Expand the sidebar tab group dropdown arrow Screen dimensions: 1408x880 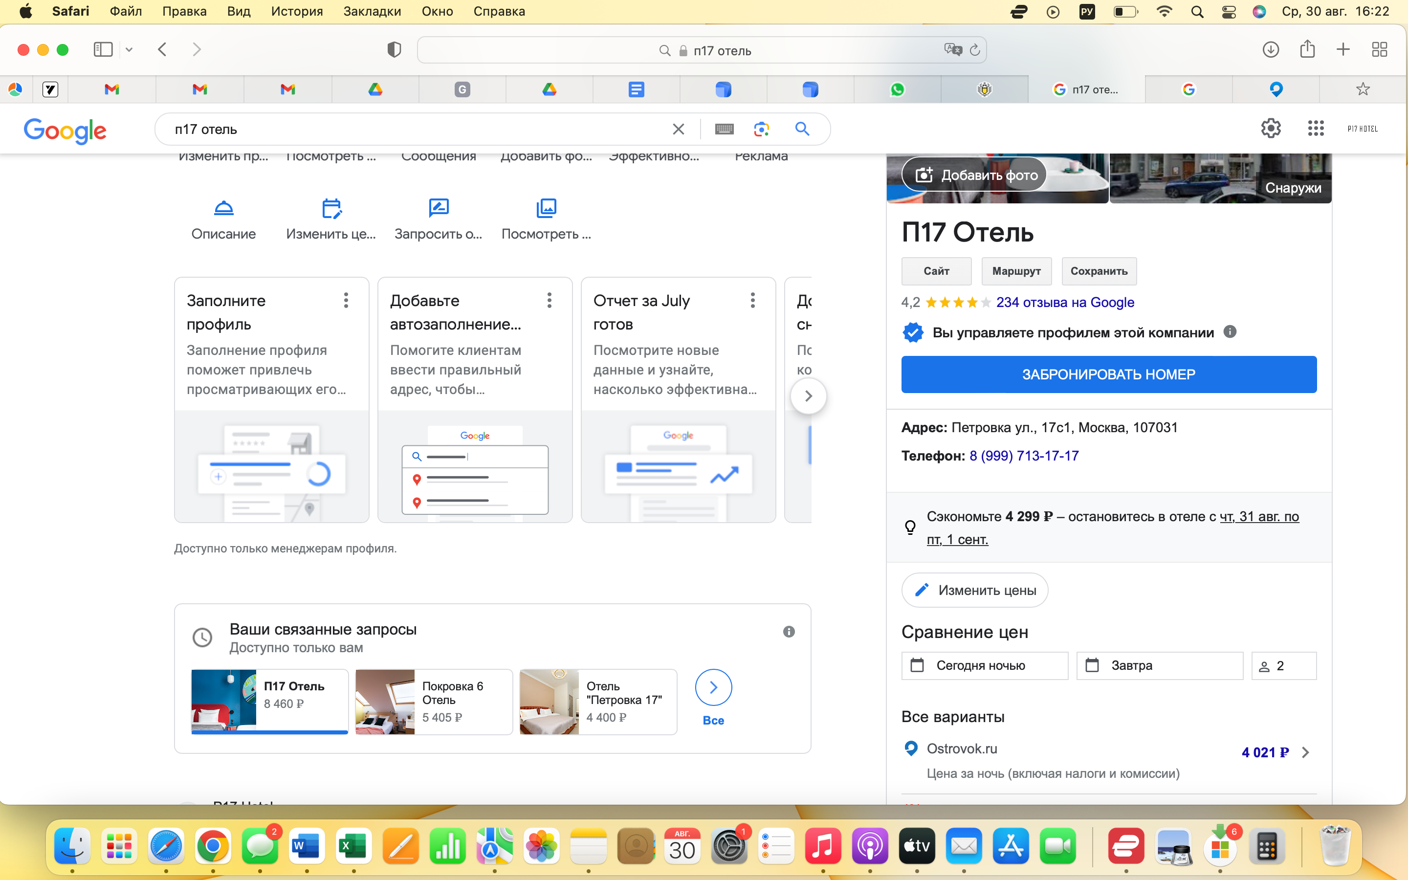coord(129,49)
